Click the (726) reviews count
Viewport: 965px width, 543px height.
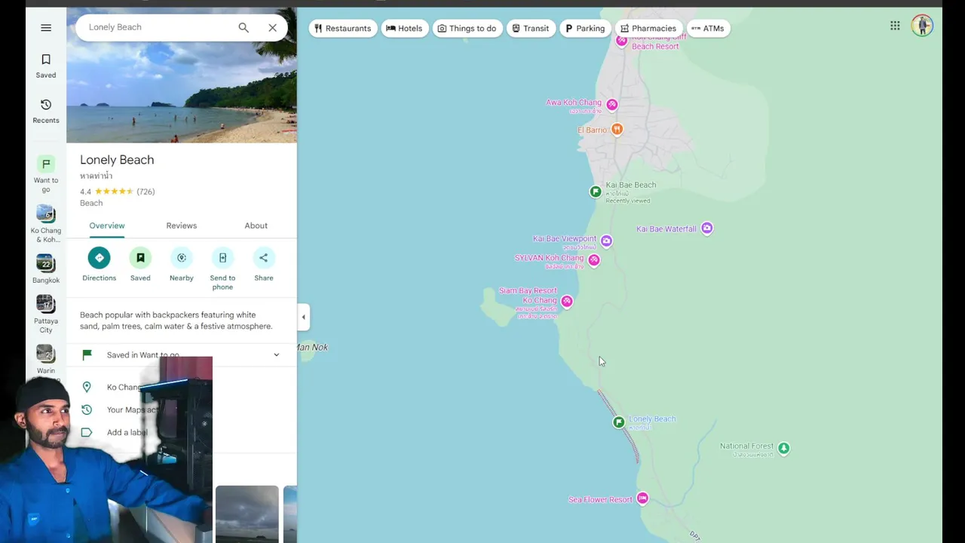[x=146, y=192]
